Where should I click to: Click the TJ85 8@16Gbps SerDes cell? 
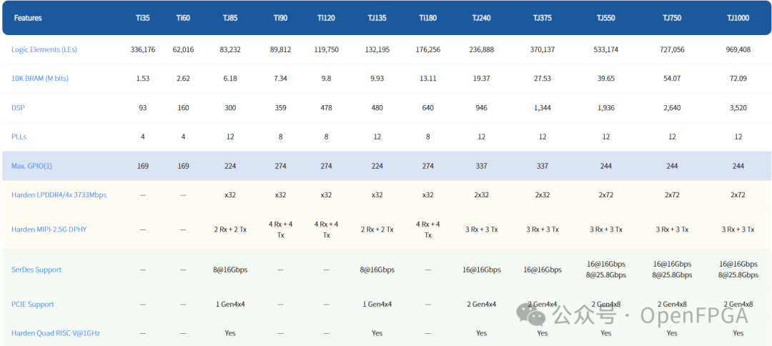230,270
